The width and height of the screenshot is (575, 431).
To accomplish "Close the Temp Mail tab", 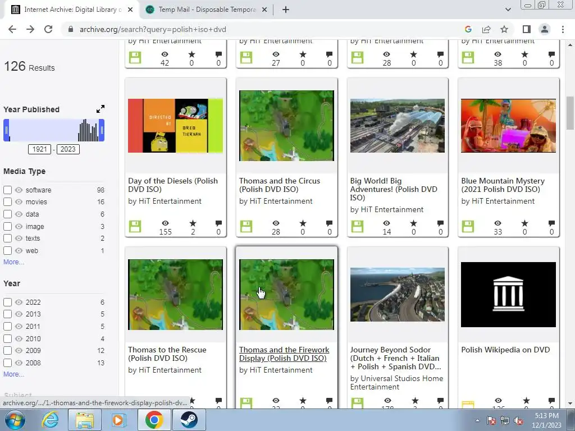I will point(264,10).
